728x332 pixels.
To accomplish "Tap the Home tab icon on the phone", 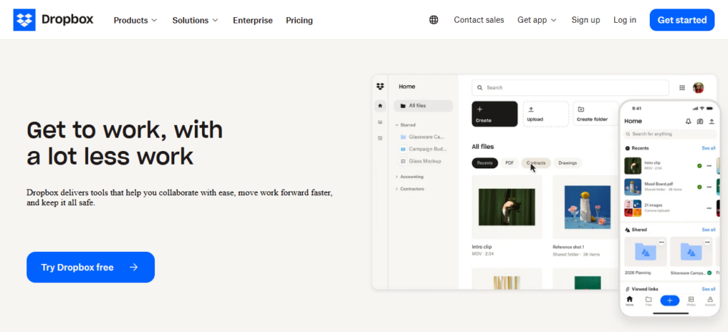I will pos(630,299).
